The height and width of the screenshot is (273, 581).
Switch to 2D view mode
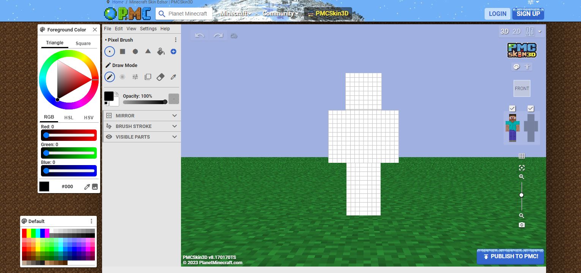click(516, 31)
